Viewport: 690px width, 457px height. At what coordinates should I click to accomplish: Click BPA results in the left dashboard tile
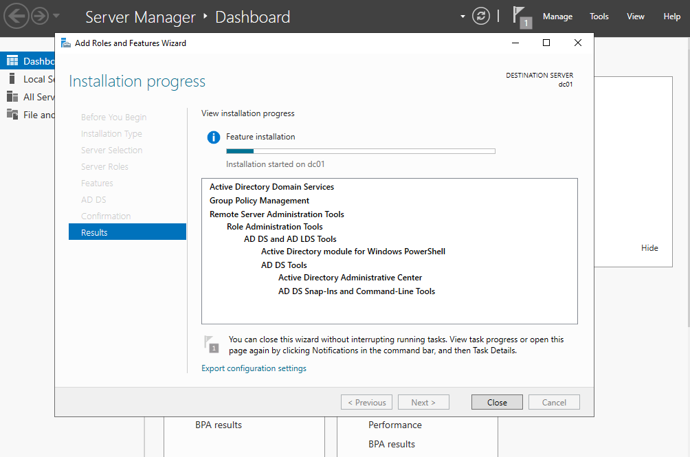point(219,425)
